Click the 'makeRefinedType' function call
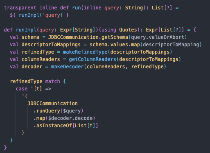The width and height of the screenshot is (210, 153). pos(85,52)
